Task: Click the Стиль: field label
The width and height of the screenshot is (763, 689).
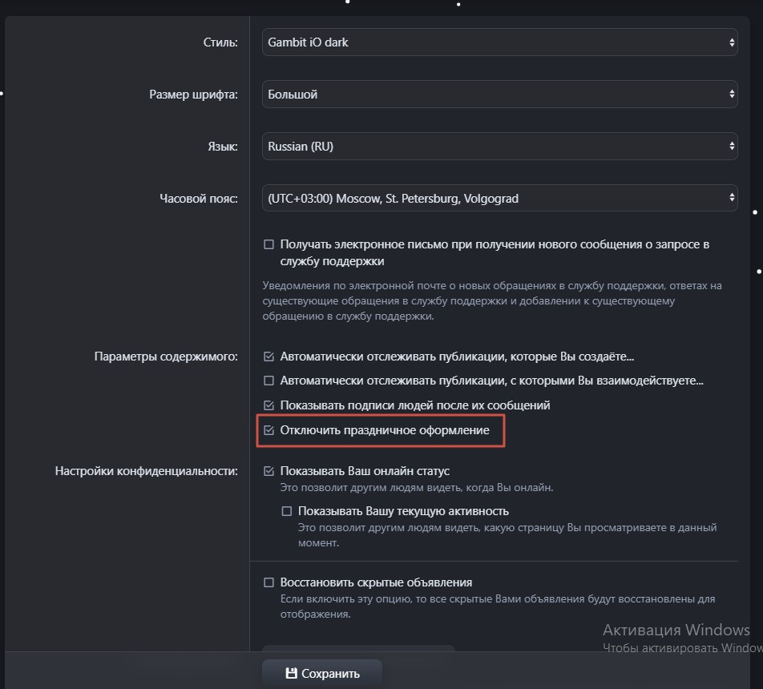Action: coord(220,42)
